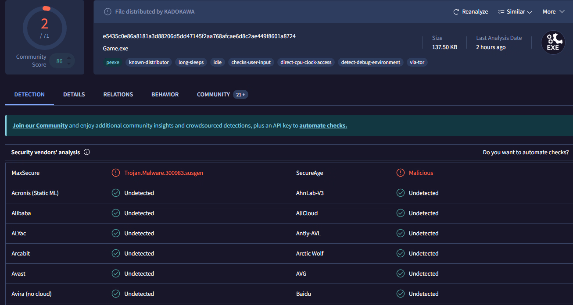Click the green checkmark icon for AVG
Viewport: 573px width, 305px height.
pos(401,274)
